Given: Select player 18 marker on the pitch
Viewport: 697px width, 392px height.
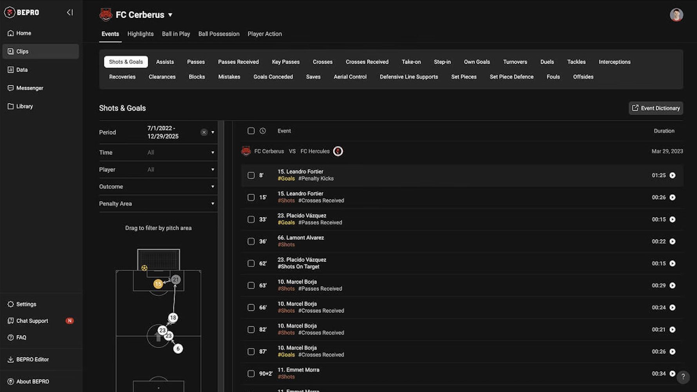Looking at the screenshot, I should tap(173, 318).
